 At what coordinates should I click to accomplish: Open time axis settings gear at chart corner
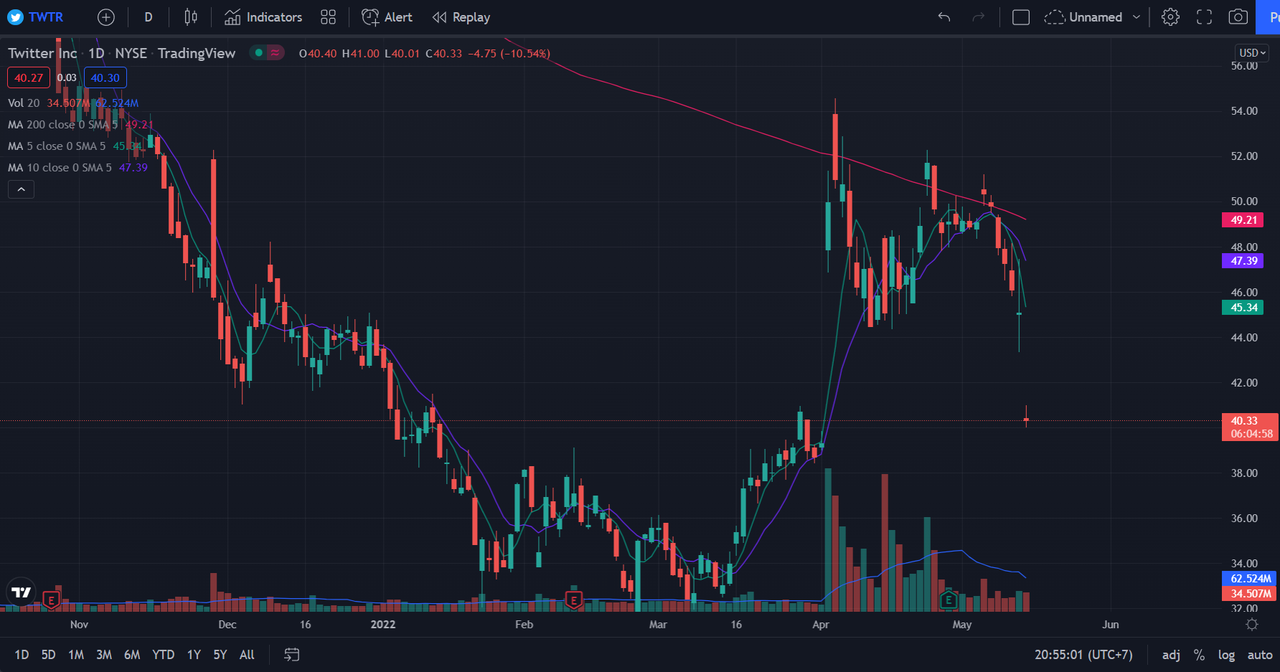pyautogui.click(x=1252, y=625)
